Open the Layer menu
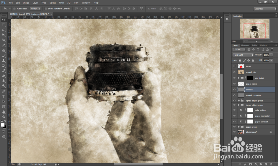 [35, 3]
